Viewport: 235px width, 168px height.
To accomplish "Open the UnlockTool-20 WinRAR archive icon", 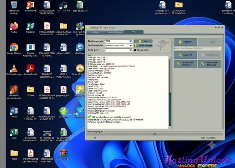I will pos(63,155).
